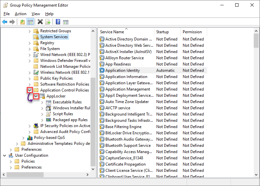260x186 pixels.
Task: Click the App Readiness service icon
Action: (102, 64)
